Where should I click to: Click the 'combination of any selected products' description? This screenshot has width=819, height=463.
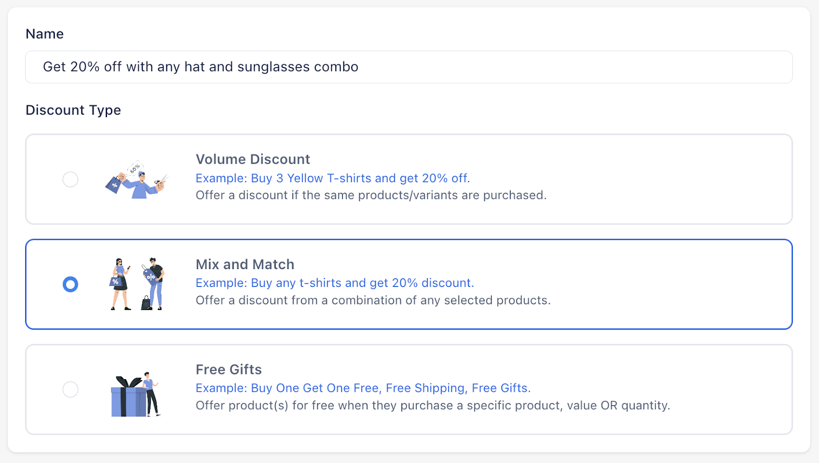click(x=373, y=301)
